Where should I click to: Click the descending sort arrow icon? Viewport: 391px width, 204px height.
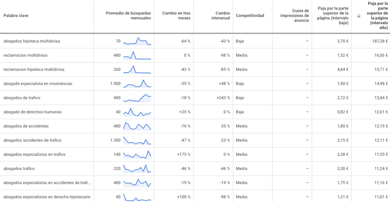tap(359, 16)
